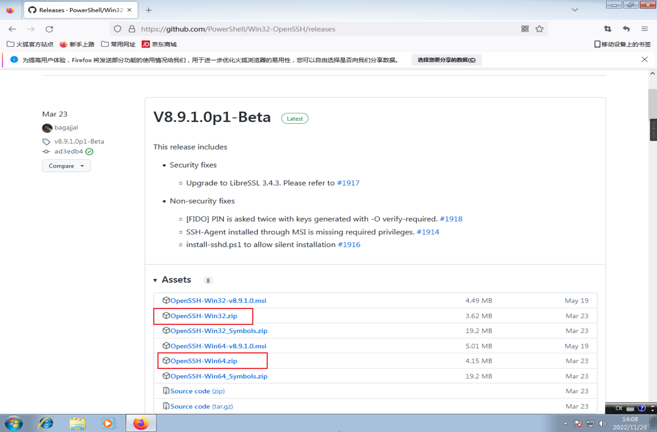Viewport: 657px width, 432px height.
Task: Download OpenSSH-Win64-v8.9.1.0.msi
Action: click(x=218, y=346)
